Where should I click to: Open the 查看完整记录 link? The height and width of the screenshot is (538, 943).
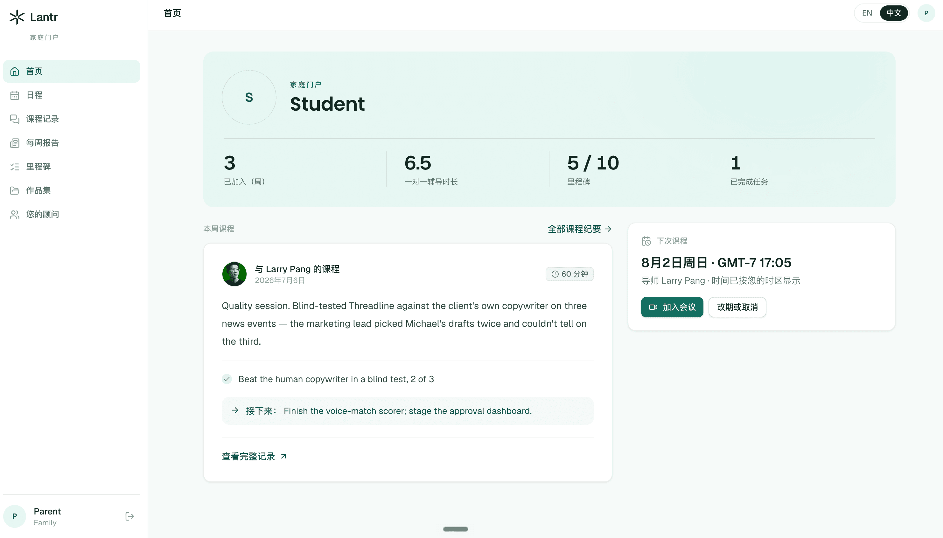[254, 456]
